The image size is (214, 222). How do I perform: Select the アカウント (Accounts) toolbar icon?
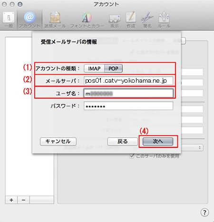tap(29, 20)
